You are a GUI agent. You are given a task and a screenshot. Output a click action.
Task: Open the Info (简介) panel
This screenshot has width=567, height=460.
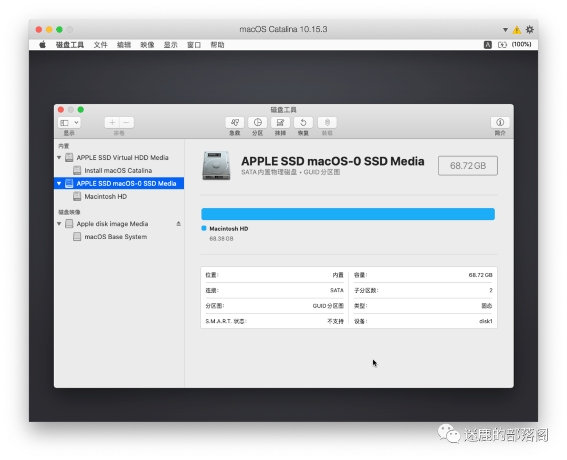(500, 122)
